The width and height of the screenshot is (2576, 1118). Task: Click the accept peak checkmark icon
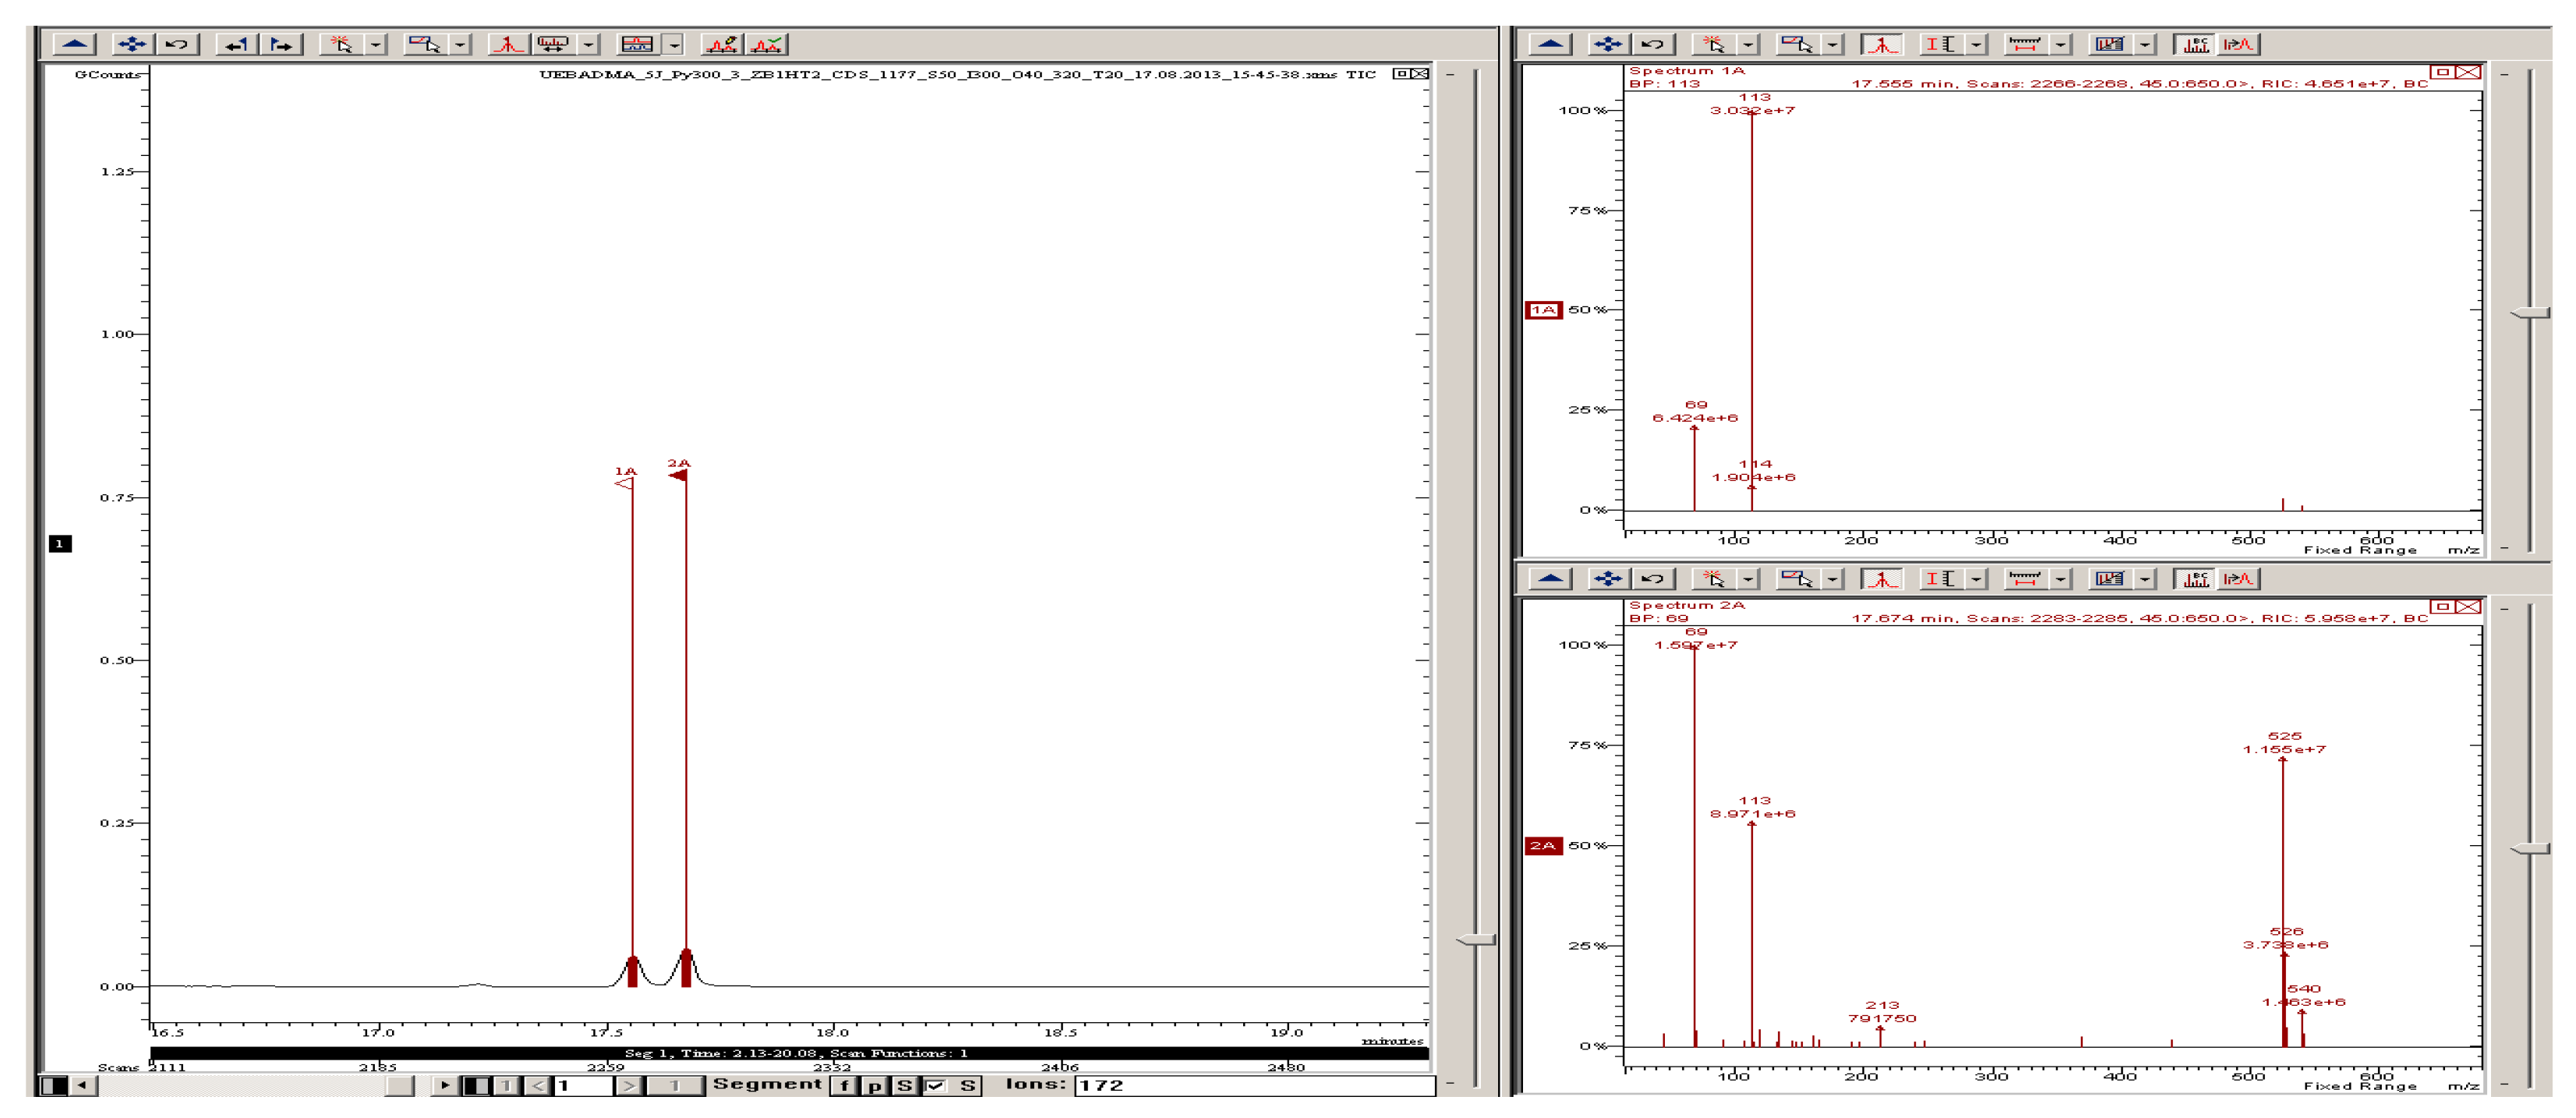pos(767,44)
